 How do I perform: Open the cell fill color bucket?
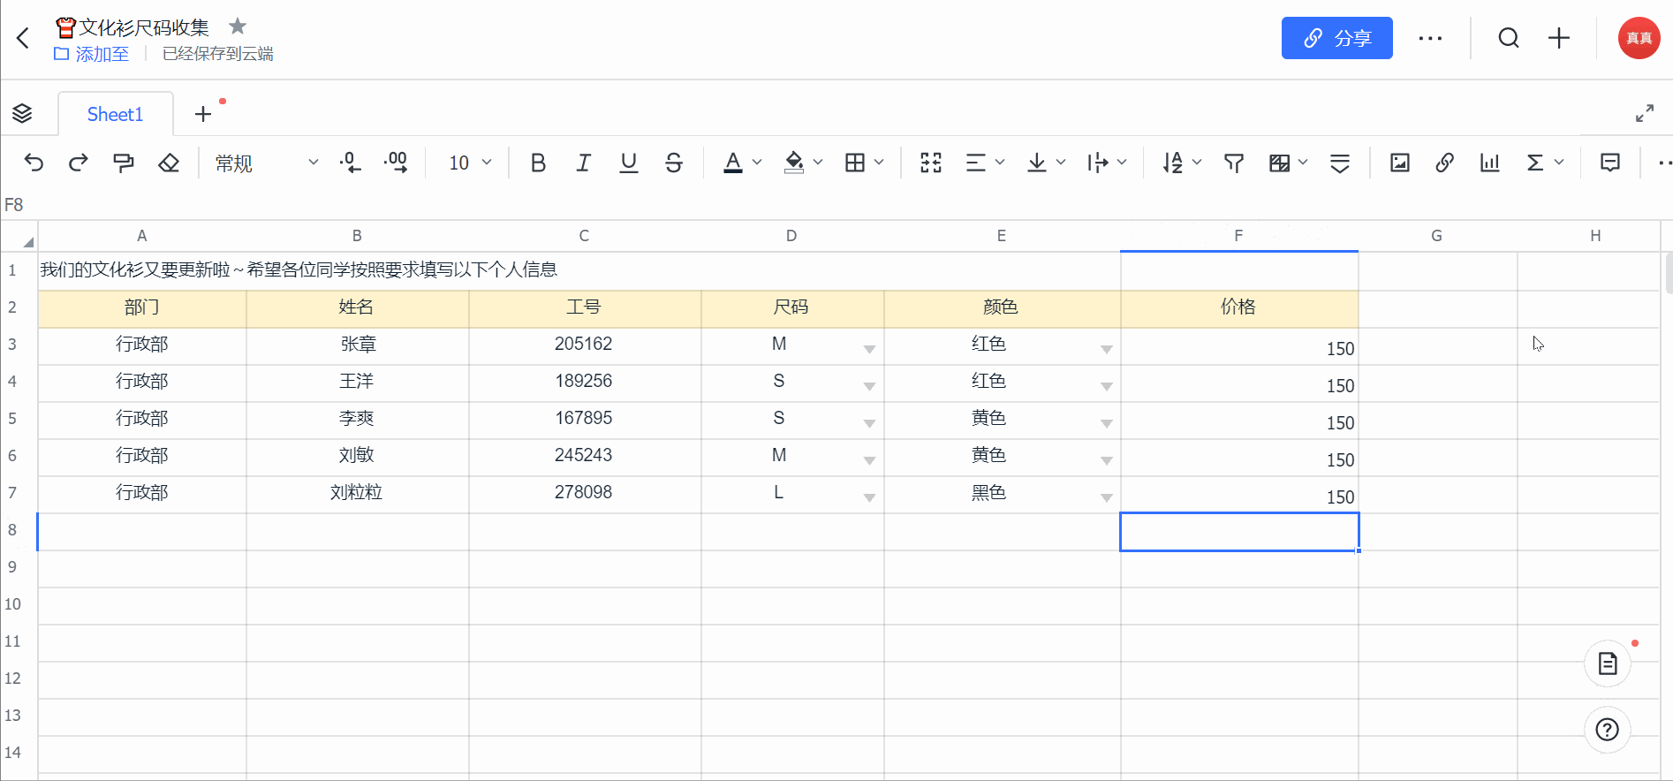point(794,163)
